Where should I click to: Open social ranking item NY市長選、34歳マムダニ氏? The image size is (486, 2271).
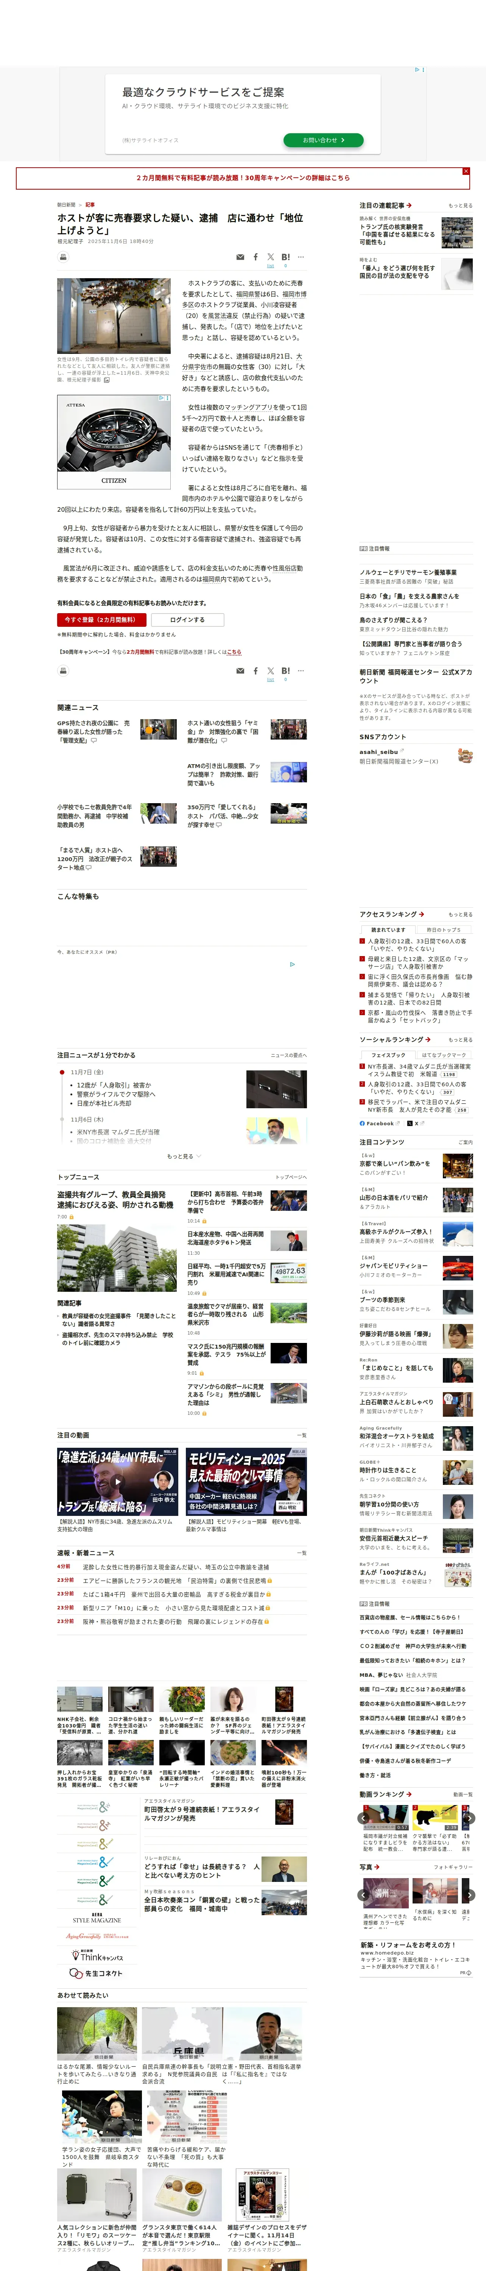pos(419,1070)
